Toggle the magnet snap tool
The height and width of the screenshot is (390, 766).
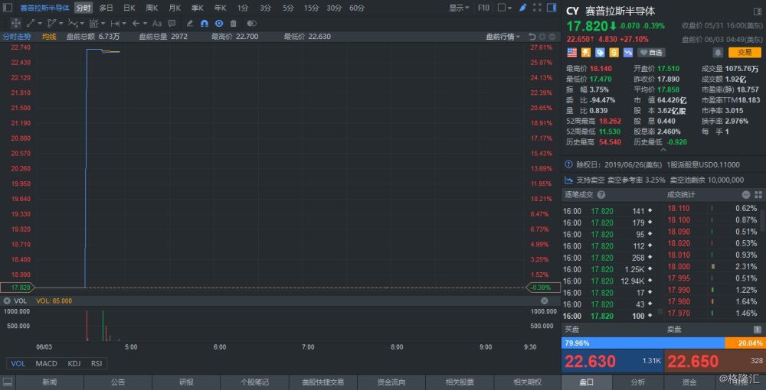pyautogui.click(x=205, y=23)
